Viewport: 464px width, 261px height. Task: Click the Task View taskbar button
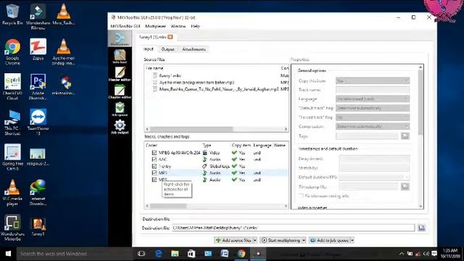tap(141, 254)
